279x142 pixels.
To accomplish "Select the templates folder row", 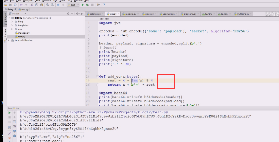I will point(46,25).
